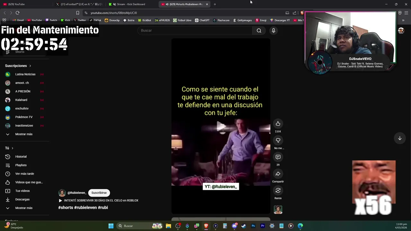Open the Windows Start menu

[111, 226]
